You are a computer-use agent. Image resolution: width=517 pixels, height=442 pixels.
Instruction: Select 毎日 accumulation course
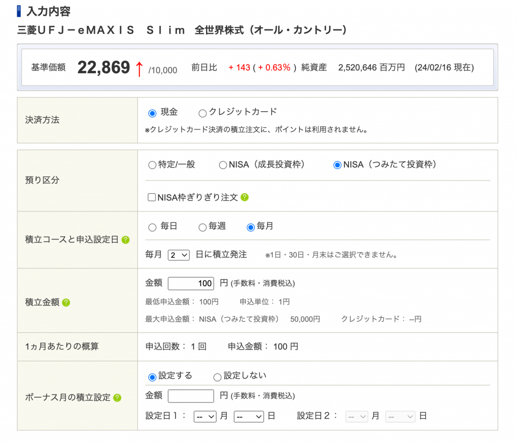point(152,227)
